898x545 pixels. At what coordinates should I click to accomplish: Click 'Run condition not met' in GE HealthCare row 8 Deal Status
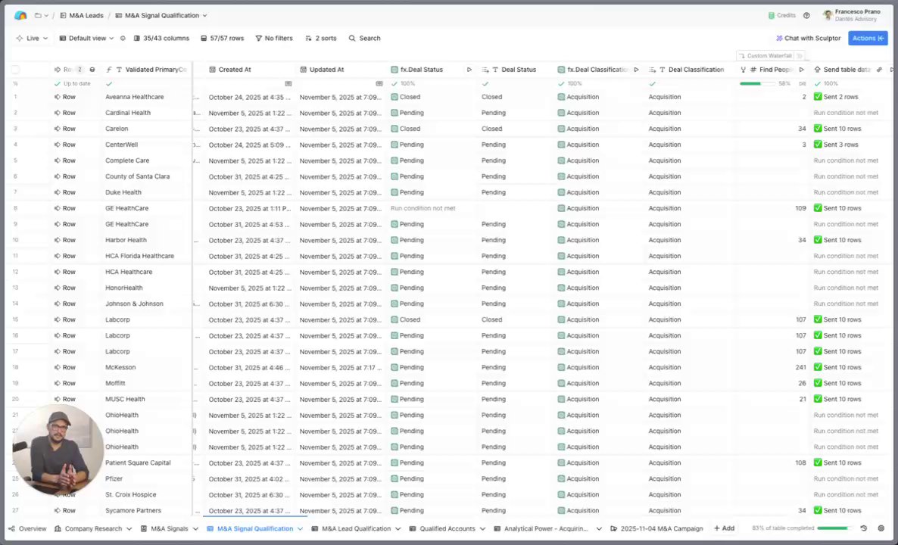point(422,208)
